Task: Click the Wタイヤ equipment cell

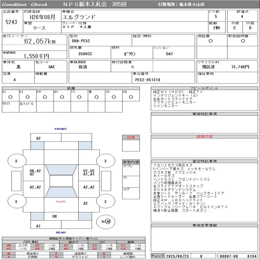Action: point(11,107)
